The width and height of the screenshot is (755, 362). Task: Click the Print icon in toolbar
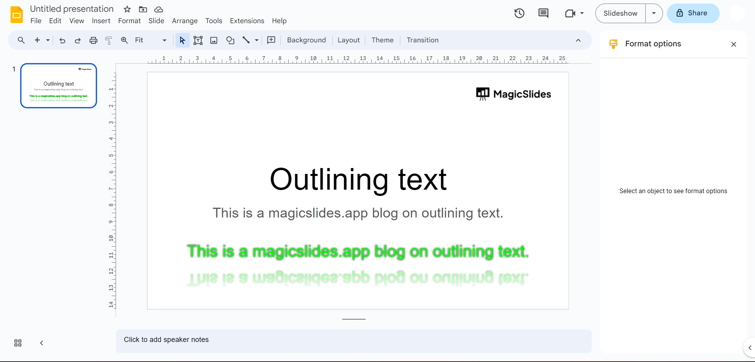click(93, 40)
